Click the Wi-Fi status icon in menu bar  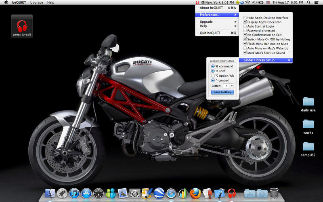(x=247, y=2)
